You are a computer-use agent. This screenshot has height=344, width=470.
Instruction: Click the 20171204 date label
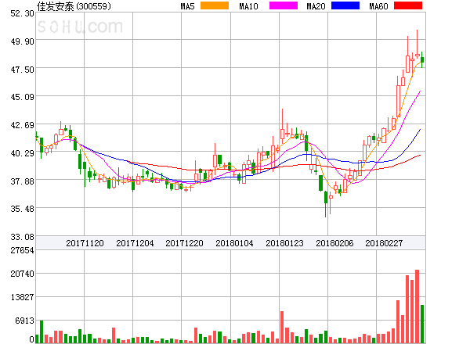135,243
